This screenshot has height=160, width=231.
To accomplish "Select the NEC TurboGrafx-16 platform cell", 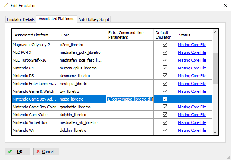I will tap(35, 60).
